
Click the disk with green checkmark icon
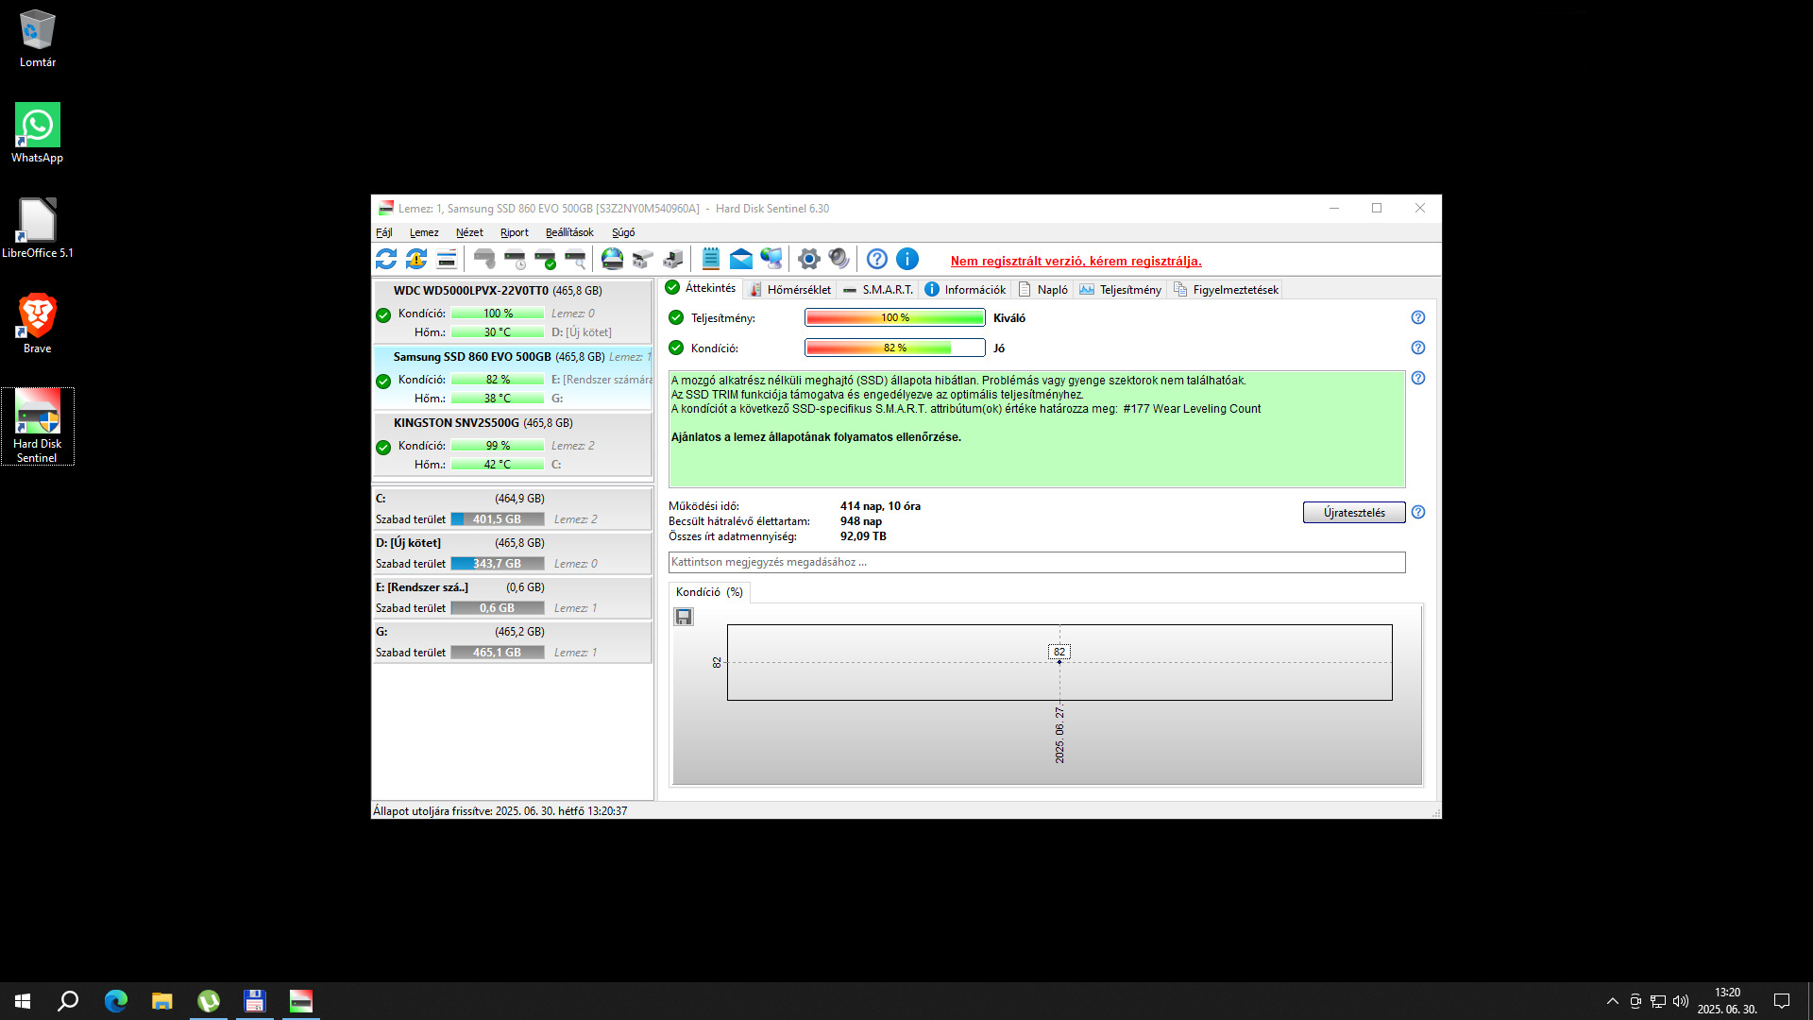point(545,259)
